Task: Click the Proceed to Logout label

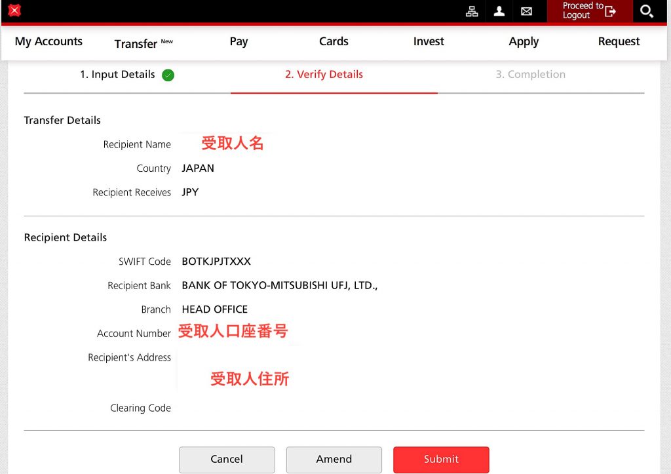Action: [583, 10]
